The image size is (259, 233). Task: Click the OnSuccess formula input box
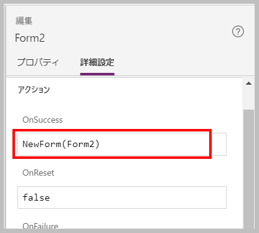(122, 144)
